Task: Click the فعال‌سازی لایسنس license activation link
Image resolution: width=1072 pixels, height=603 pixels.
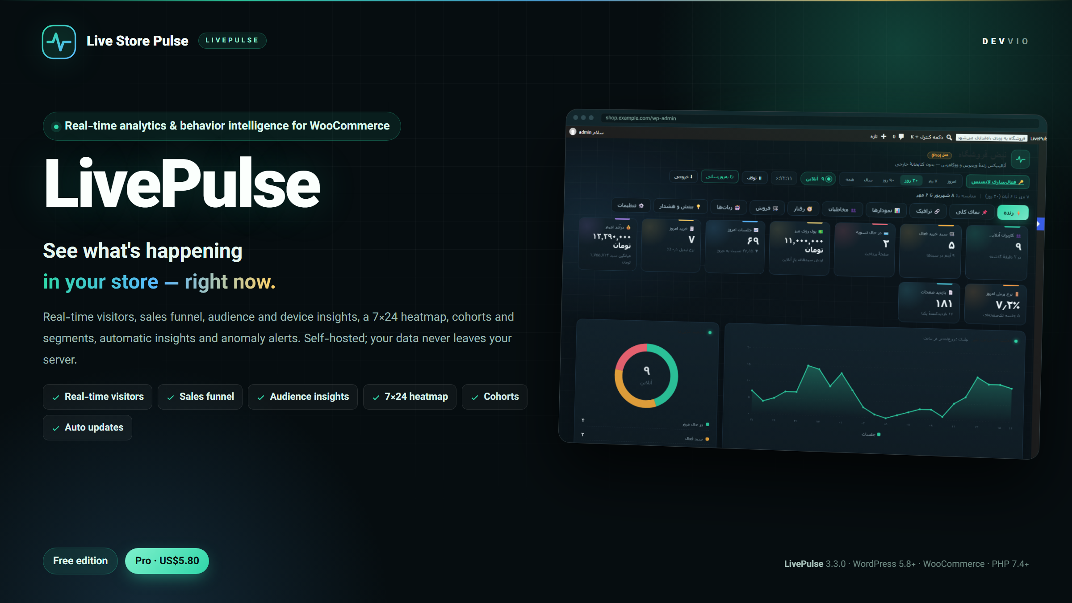Action: click(x=997, y=182)
